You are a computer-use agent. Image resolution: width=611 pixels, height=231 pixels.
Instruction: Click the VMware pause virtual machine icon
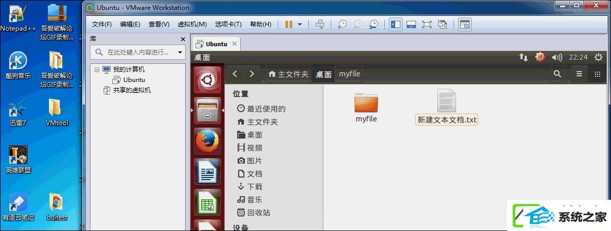[289, 24]
